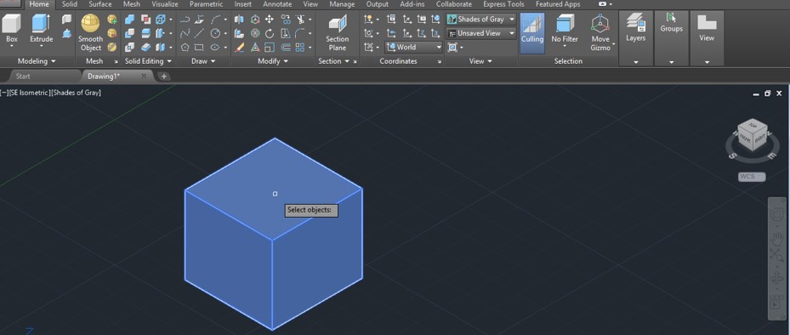Go to the Parametric ribbon tab
Viewport: 790px width, 335px height.
point(206,4)
